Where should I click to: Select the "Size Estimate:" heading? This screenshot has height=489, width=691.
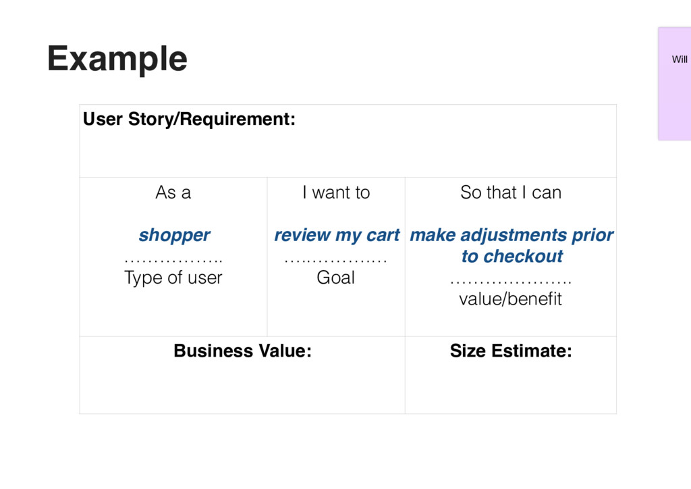click(x=510, y=351)
